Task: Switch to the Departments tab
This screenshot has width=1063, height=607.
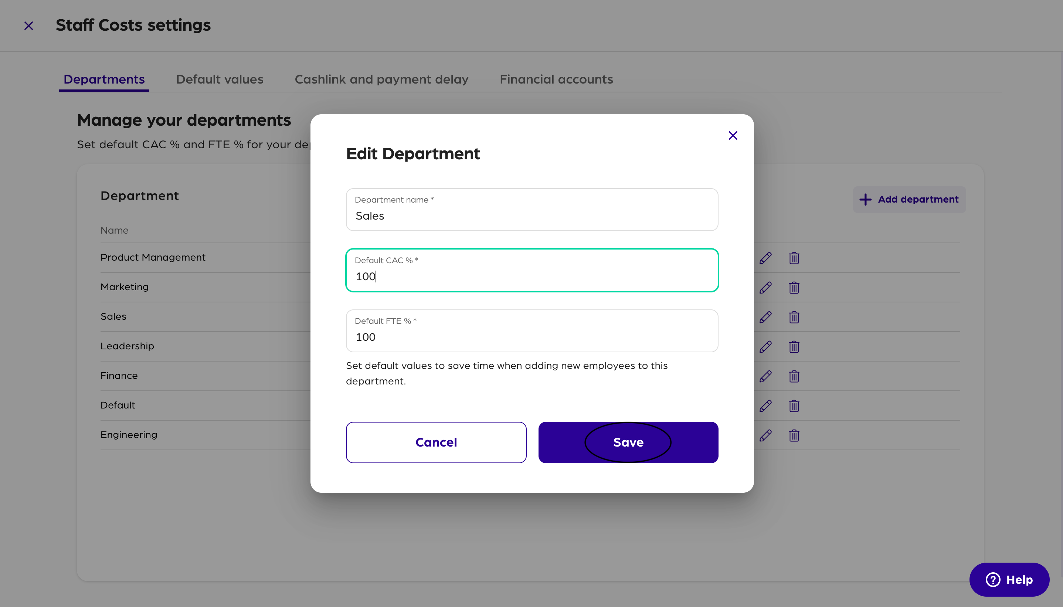Action: (x=104, y=79)
